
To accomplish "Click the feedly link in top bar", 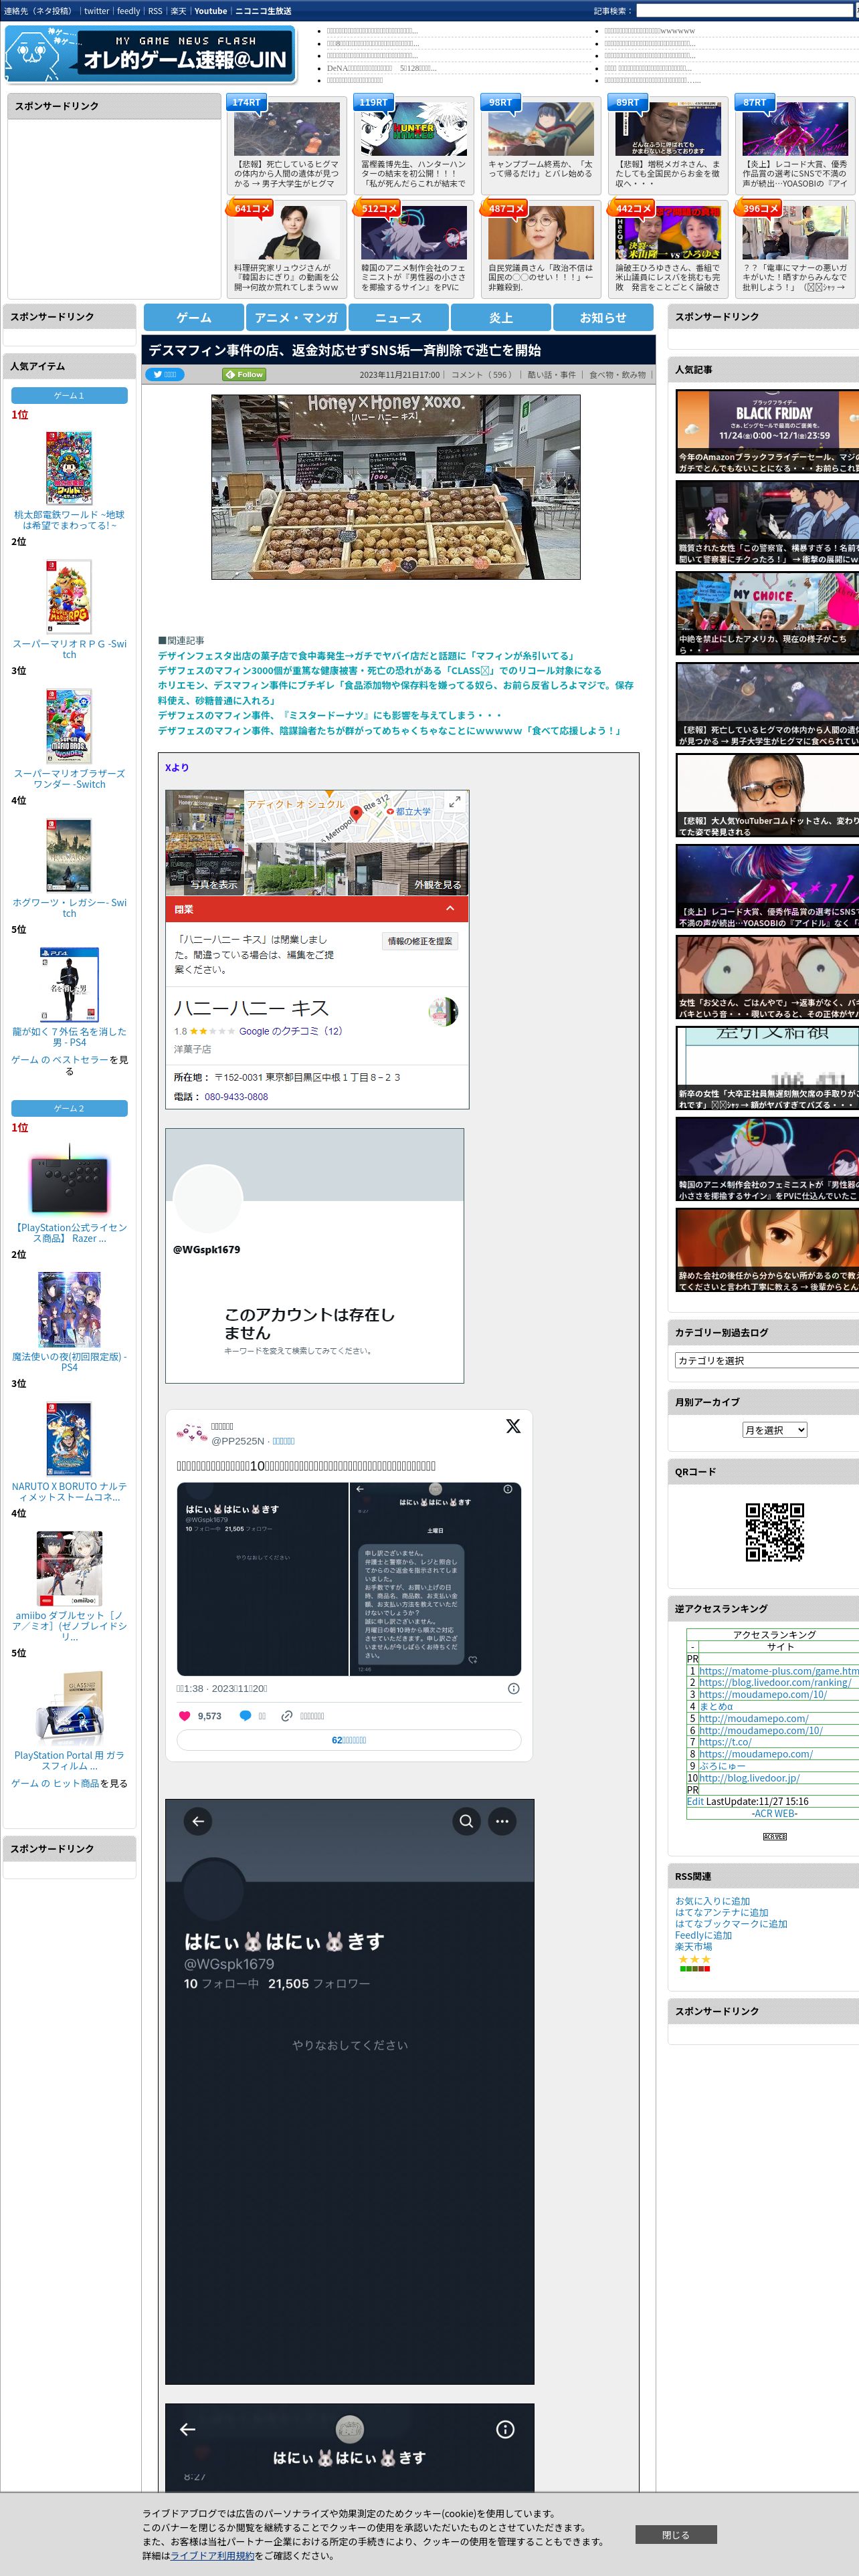I will (x=128, y=11).
